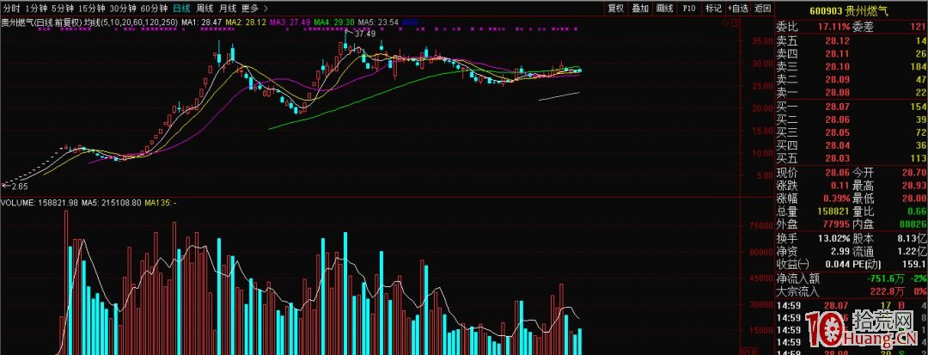
Task: Switch to the 日线 daily chart tab
Action: [182, 9]
